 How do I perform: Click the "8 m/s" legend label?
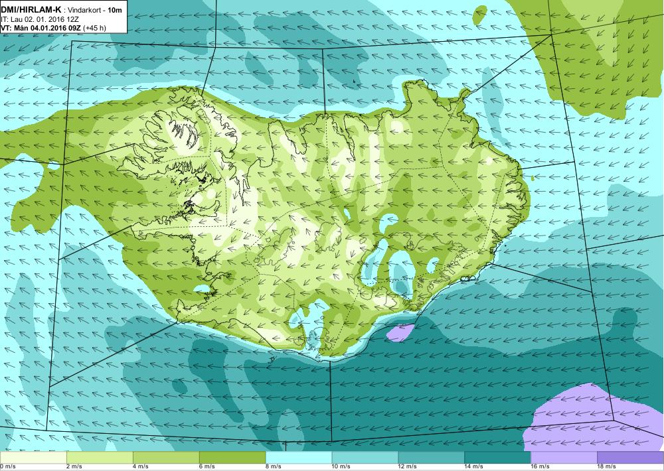coord(274,467)
